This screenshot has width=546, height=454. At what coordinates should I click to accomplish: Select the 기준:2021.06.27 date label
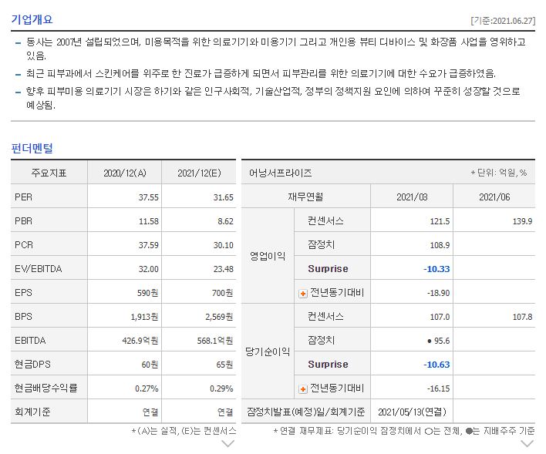pos(503,21)
